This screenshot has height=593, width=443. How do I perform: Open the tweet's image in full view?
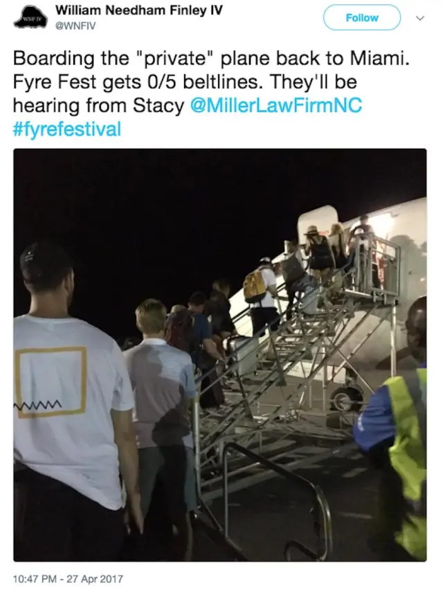pyautogui.click(x=220, y=355)
